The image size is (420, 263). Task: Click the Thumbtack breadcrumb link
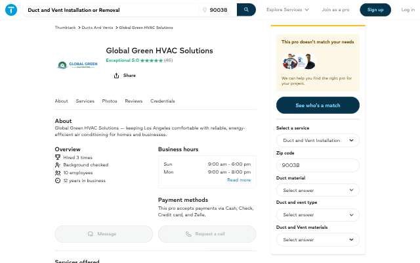65,28
